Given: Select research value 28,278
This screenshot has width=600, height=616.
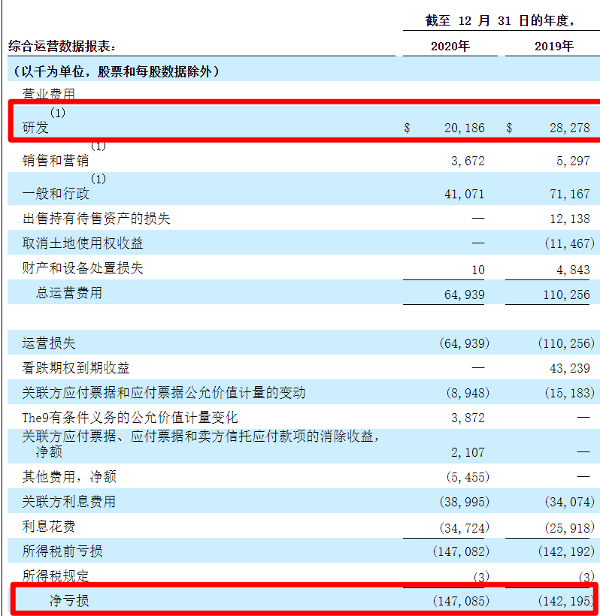Looking at the screenshot, I should 570,128.
